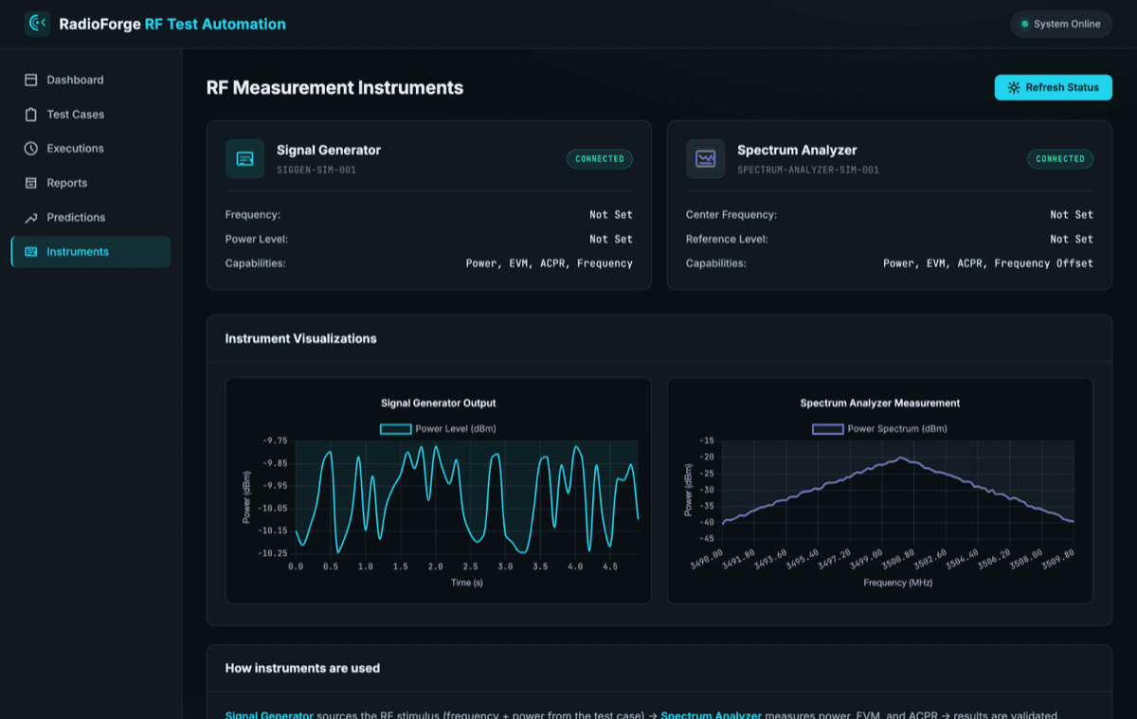The width and height of the screenshot is (1137, 719).
Task: Click the System Online status pill
Action: 1060,24
